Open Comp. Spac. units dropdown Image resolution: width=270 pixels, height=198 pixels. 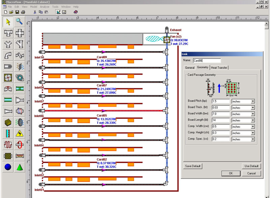[x=253, y=139]
